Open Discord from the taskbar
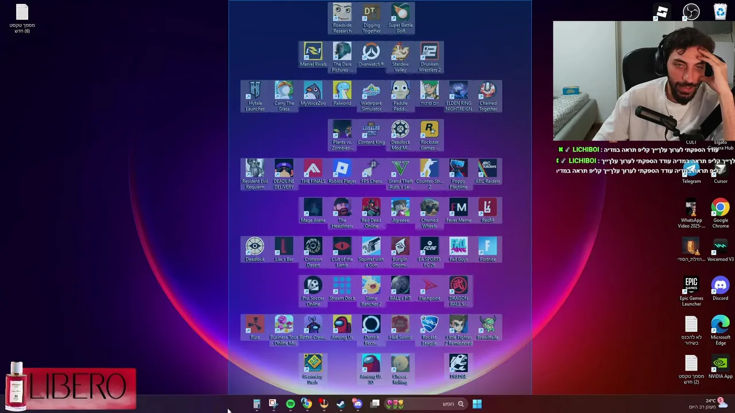 [357, 404]
